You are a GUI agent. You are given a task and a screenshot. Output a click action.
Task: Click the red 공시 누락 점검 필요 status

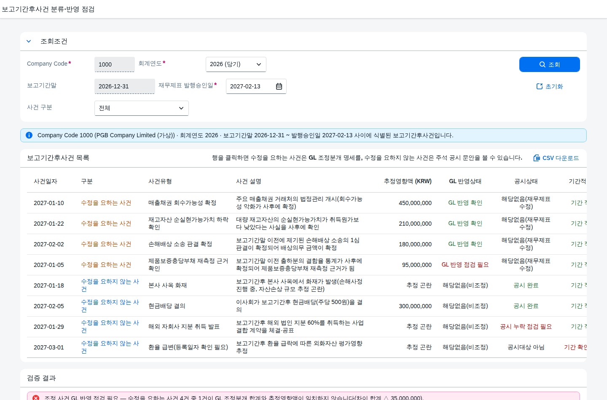pos(526,327)
